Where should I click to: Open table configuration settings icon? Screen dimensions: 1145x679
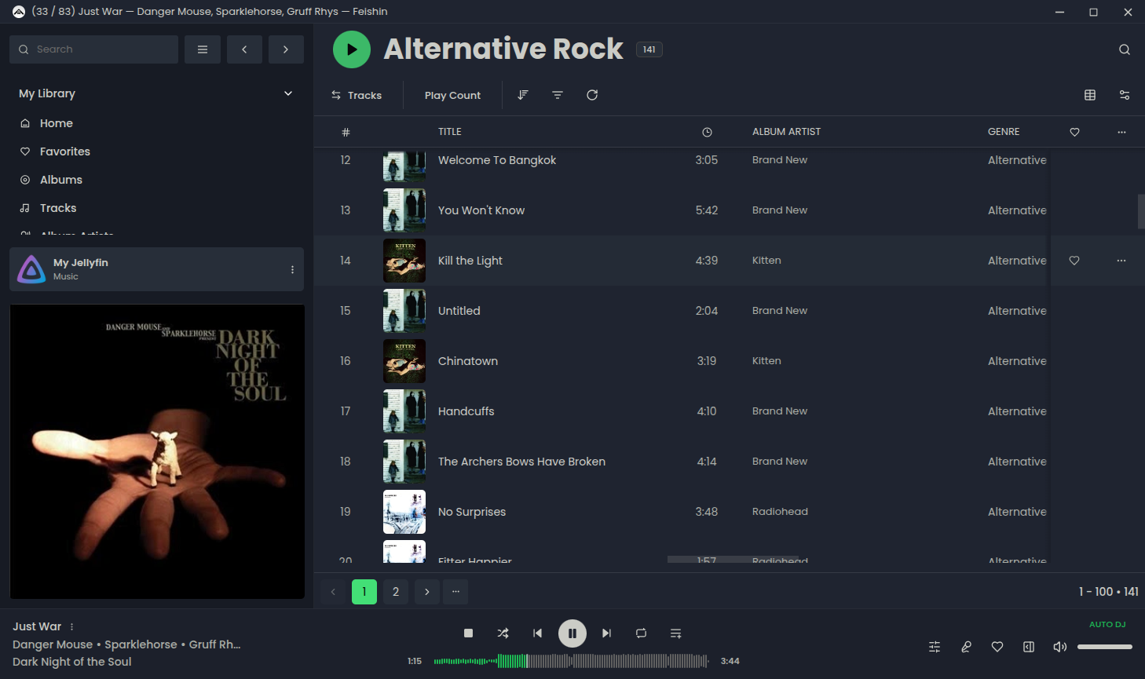pyautogui.click(x=1125, y=95)
